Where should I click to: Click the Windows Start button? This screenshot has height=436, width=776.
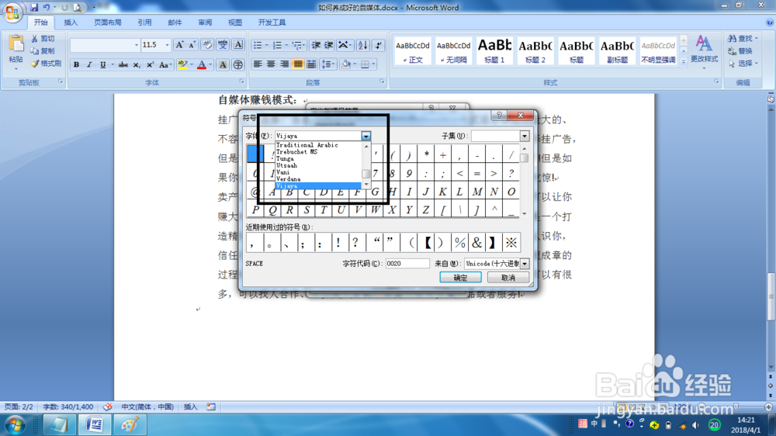click(x=15, y=425)
